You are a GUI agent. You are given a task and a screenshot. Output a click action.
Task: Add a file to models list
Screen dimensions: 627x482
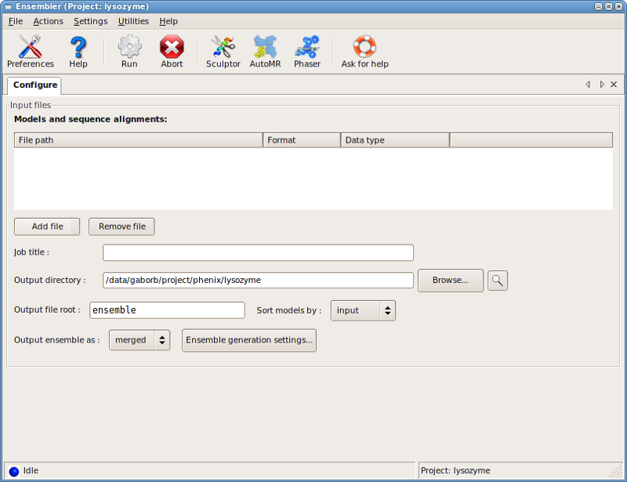click(46, 226)
